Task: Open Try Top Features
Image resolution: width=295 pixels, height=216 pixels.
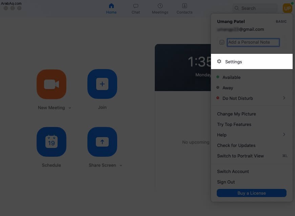Action: click(x=234, y=125)
